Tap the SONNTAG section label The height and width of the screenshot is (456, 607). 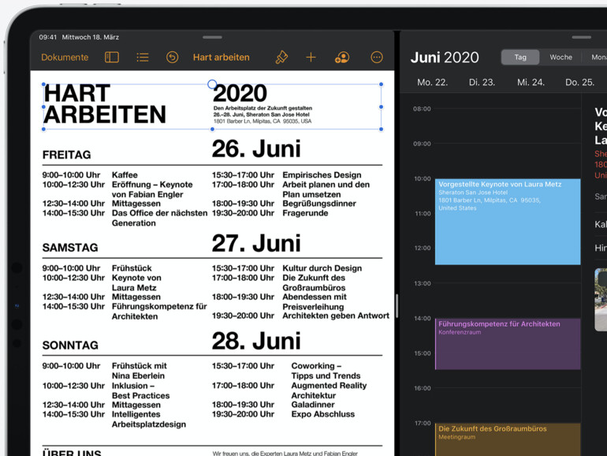point(70,346)
